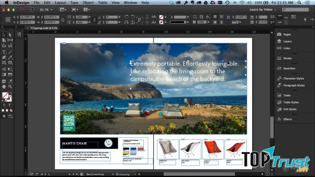Open the Links panel
The width and height of the screenshot is (315, 177).
[x=287, y=48]
